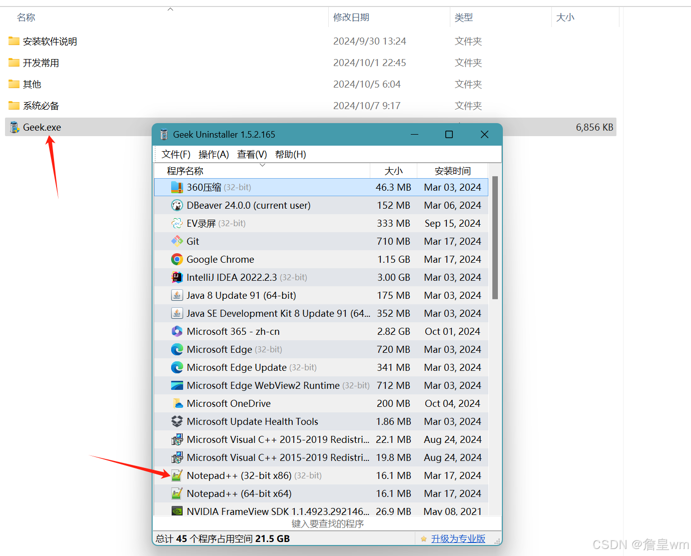This screenshot has height=556, width=691.
Task: Click the 6,856 KB file size
Action: pos(594,127)
